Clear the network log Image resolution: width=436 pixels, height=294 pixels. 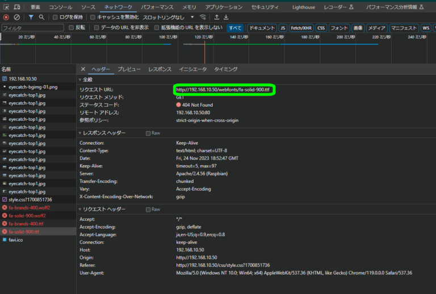[x=17, y=17]
